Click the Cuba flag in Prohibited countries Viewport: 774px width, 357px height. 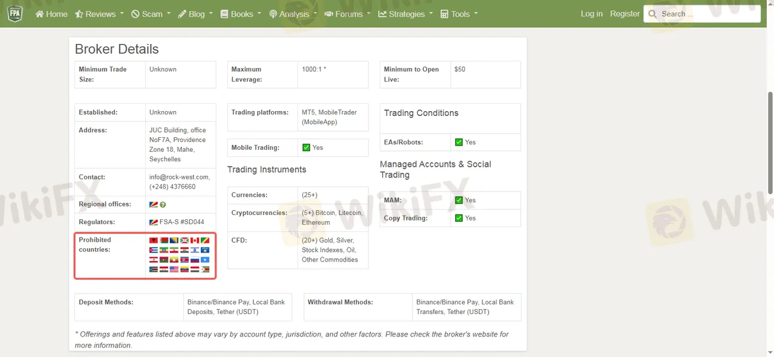pyautogui.click(x=154, y=250)
